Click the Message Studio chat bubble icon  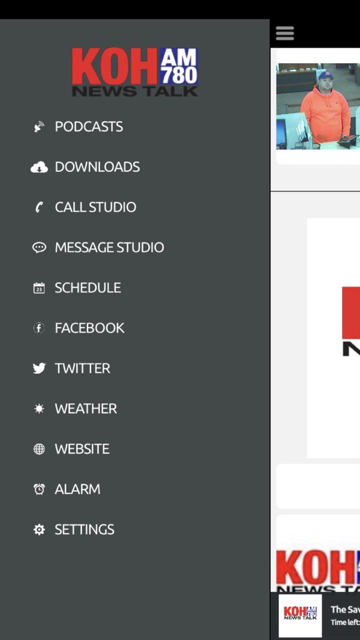[39, 247]
